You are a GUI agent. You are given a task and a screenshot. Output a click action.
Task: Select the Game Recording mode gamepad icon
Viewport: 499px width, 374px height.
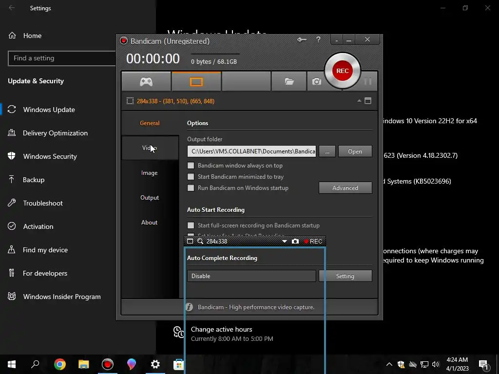[x=146, y=82]
